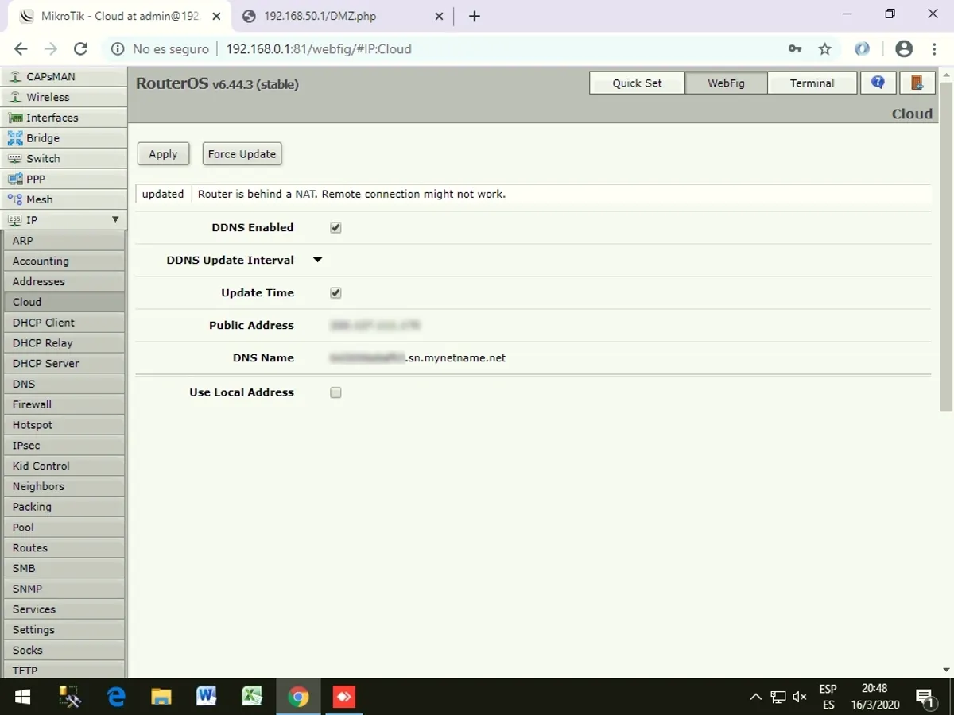Screen dimensions: 954x715
Task: Open the Interfaces section
Action: [x=63, y=118]
